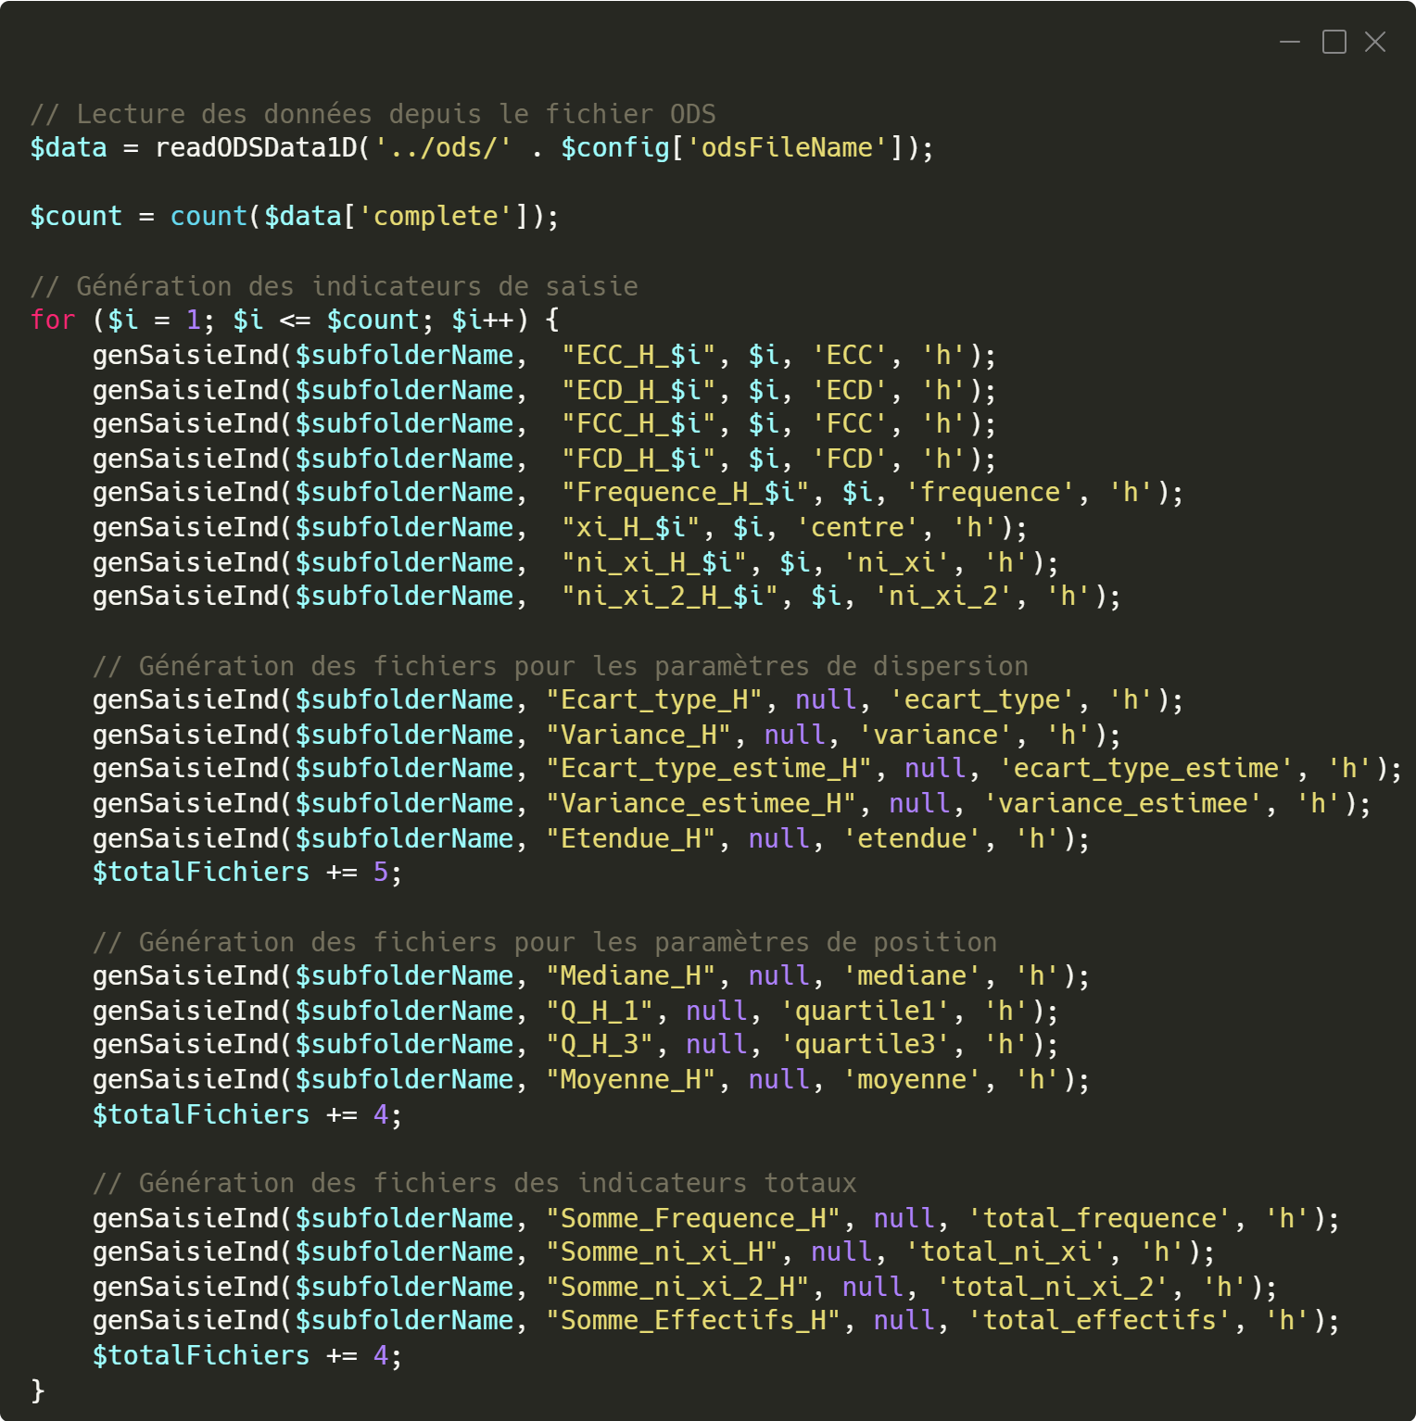
Task: Select the "ni_xi_H_$i" string
Action: click(x=654, y=563)
